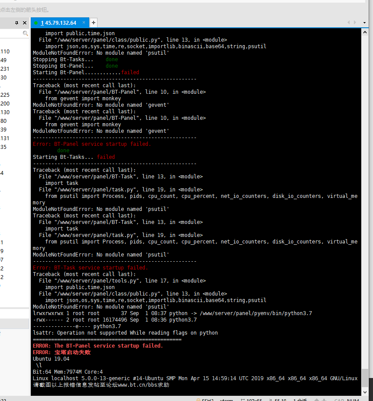Click 'Error: BT-Task service startup failed.' line
This screenshot has height=401, width=373.
click(x=91, y=268)
